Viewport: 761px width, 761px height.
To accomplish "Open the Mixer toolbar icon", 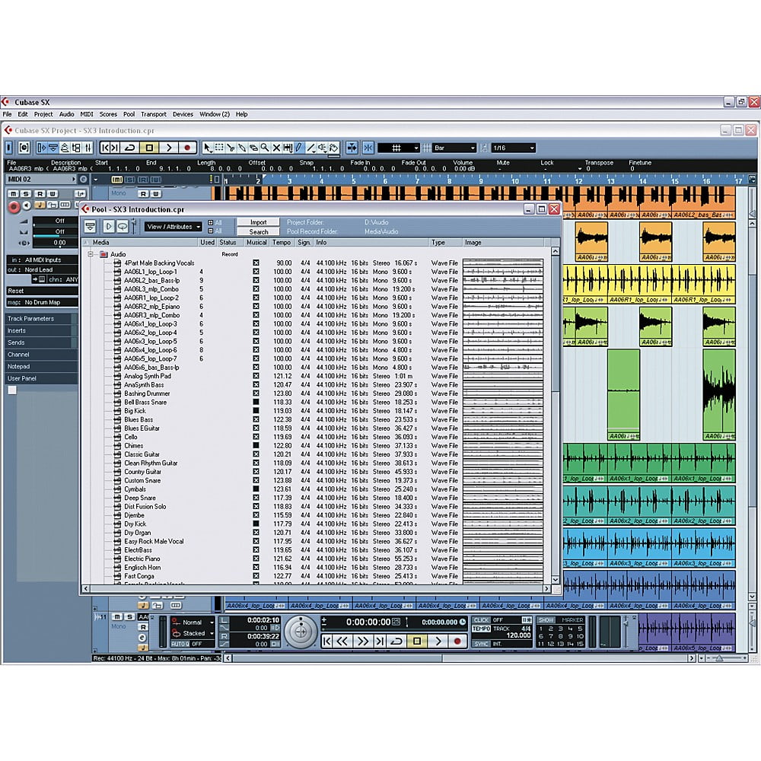I will click(88, 148).
